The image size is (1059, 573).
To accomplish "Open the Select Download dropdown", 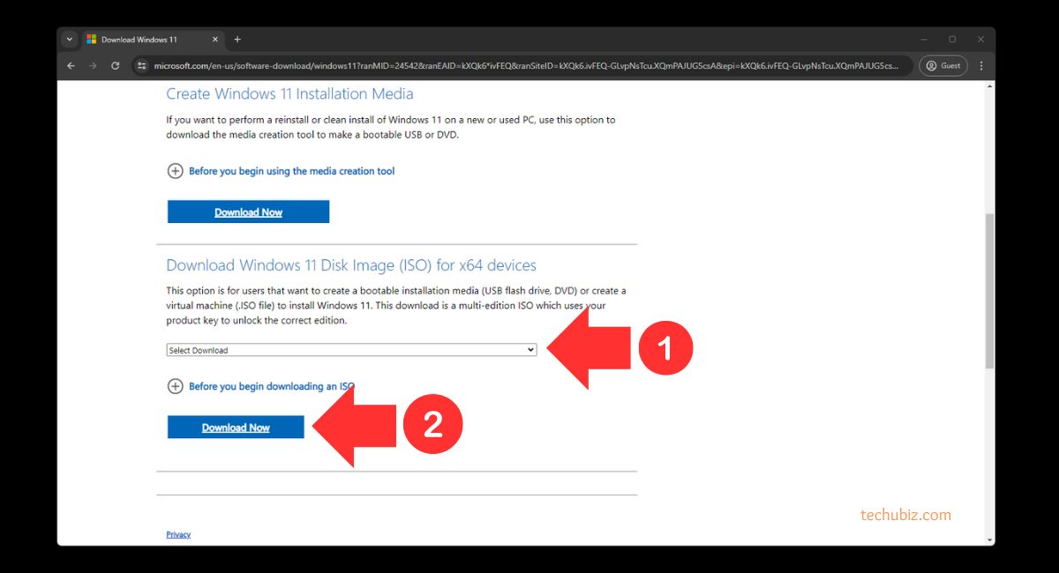I will (x=351, y=350).
